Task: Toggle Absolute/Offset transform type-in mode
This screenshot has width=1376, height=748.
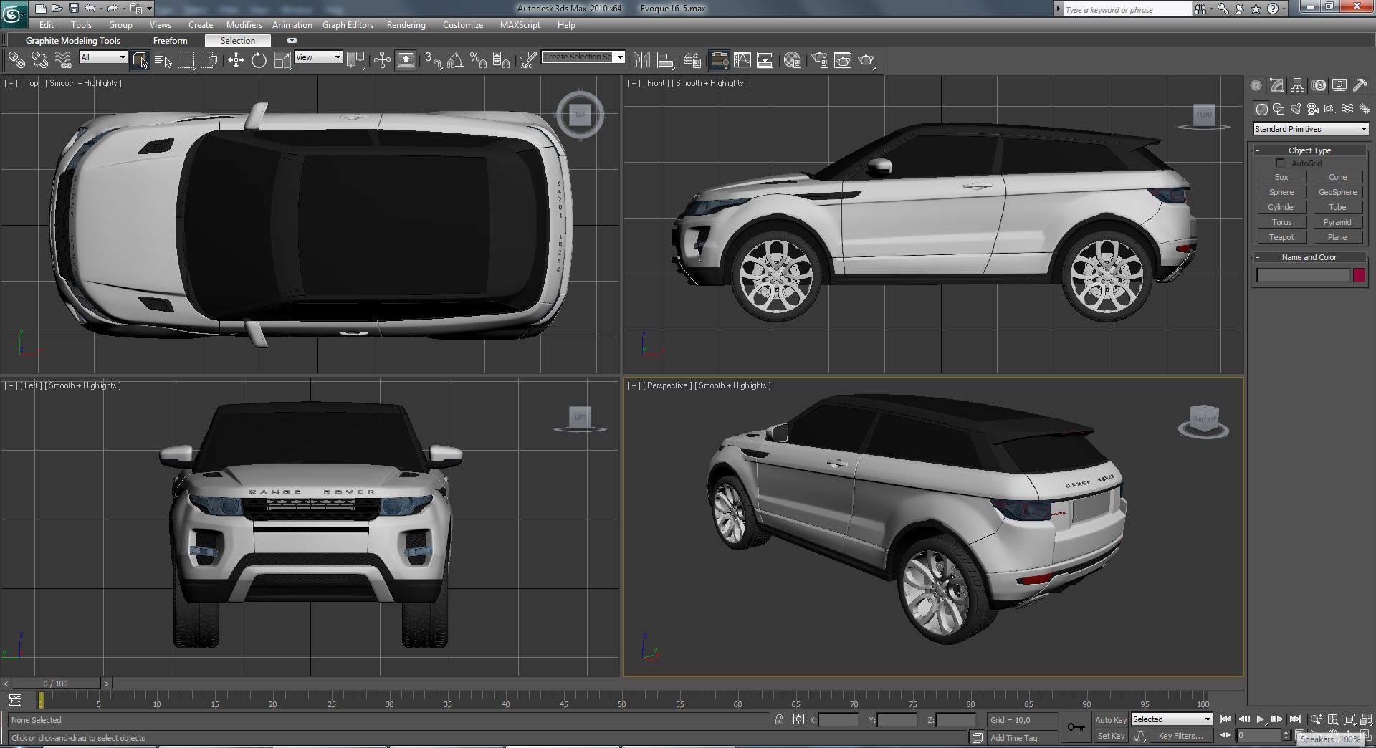Action: 798,719
